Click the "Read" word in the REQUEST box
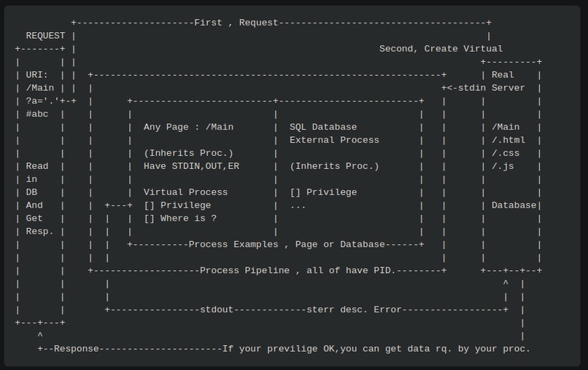588x370 pixels. [x=36, y=166]
